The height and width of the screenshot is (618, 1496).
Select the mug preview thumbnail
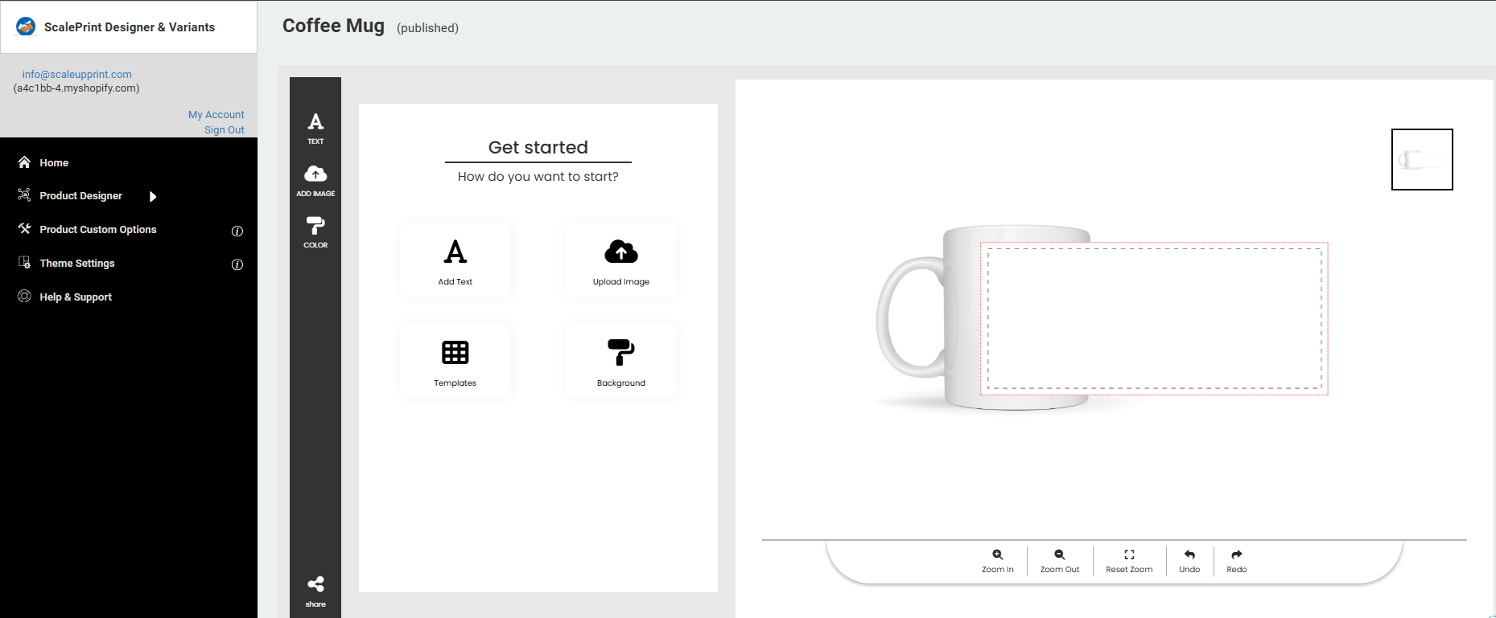point(1422,159)
